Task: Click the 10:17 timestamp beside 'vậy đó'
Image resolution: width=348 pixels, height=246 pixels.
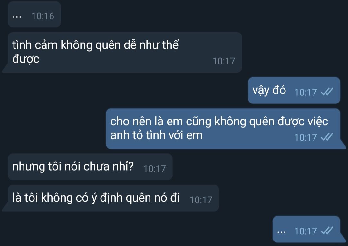Action: 305,92
